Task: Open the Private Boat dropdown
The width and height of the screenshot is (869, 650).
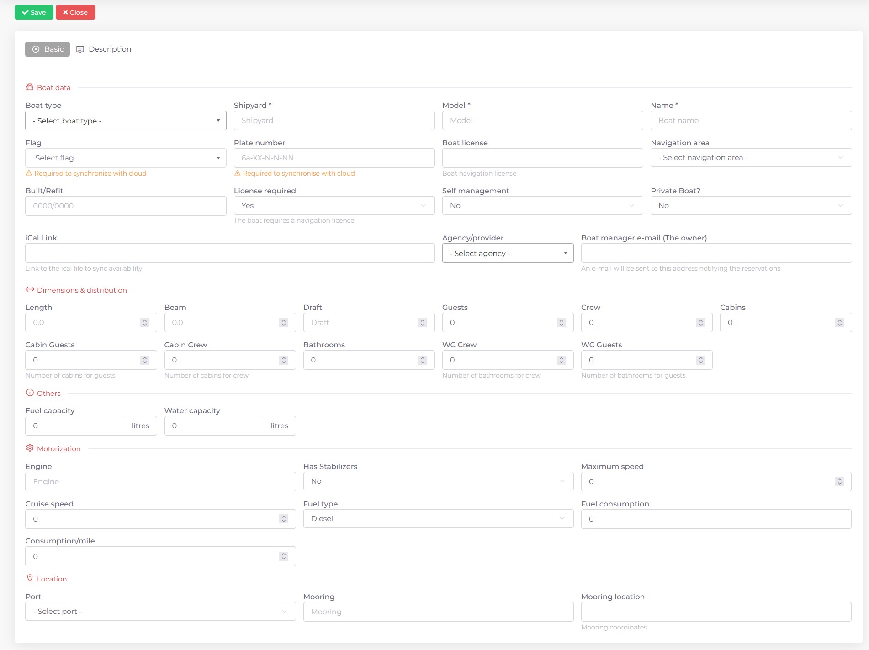Action: [751, 206]
